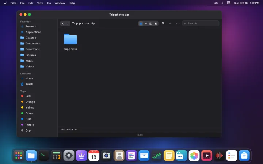This screenshot has height=164, width=263.
Task: Open the control center icon
Action: [229, 3]
